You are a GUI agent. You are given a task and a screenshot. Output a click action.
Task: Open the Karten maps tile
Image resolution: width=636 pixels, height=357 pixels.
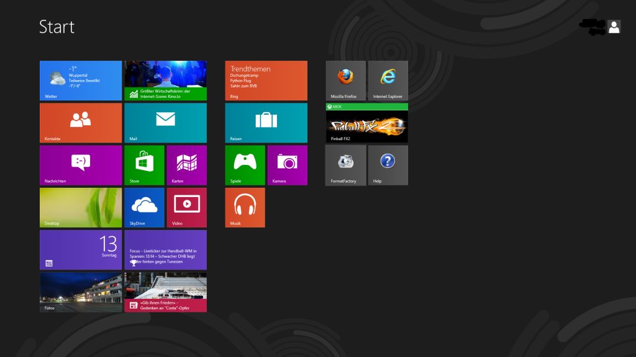point(186,165)
